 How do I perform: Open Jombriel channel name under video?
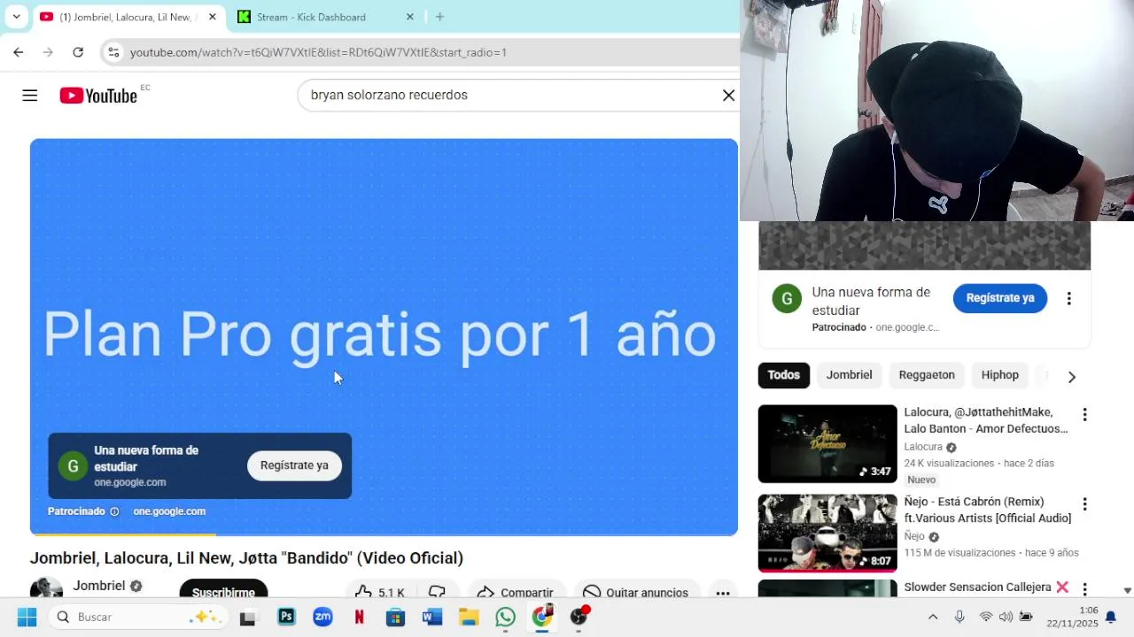click(x=99, y=586)
